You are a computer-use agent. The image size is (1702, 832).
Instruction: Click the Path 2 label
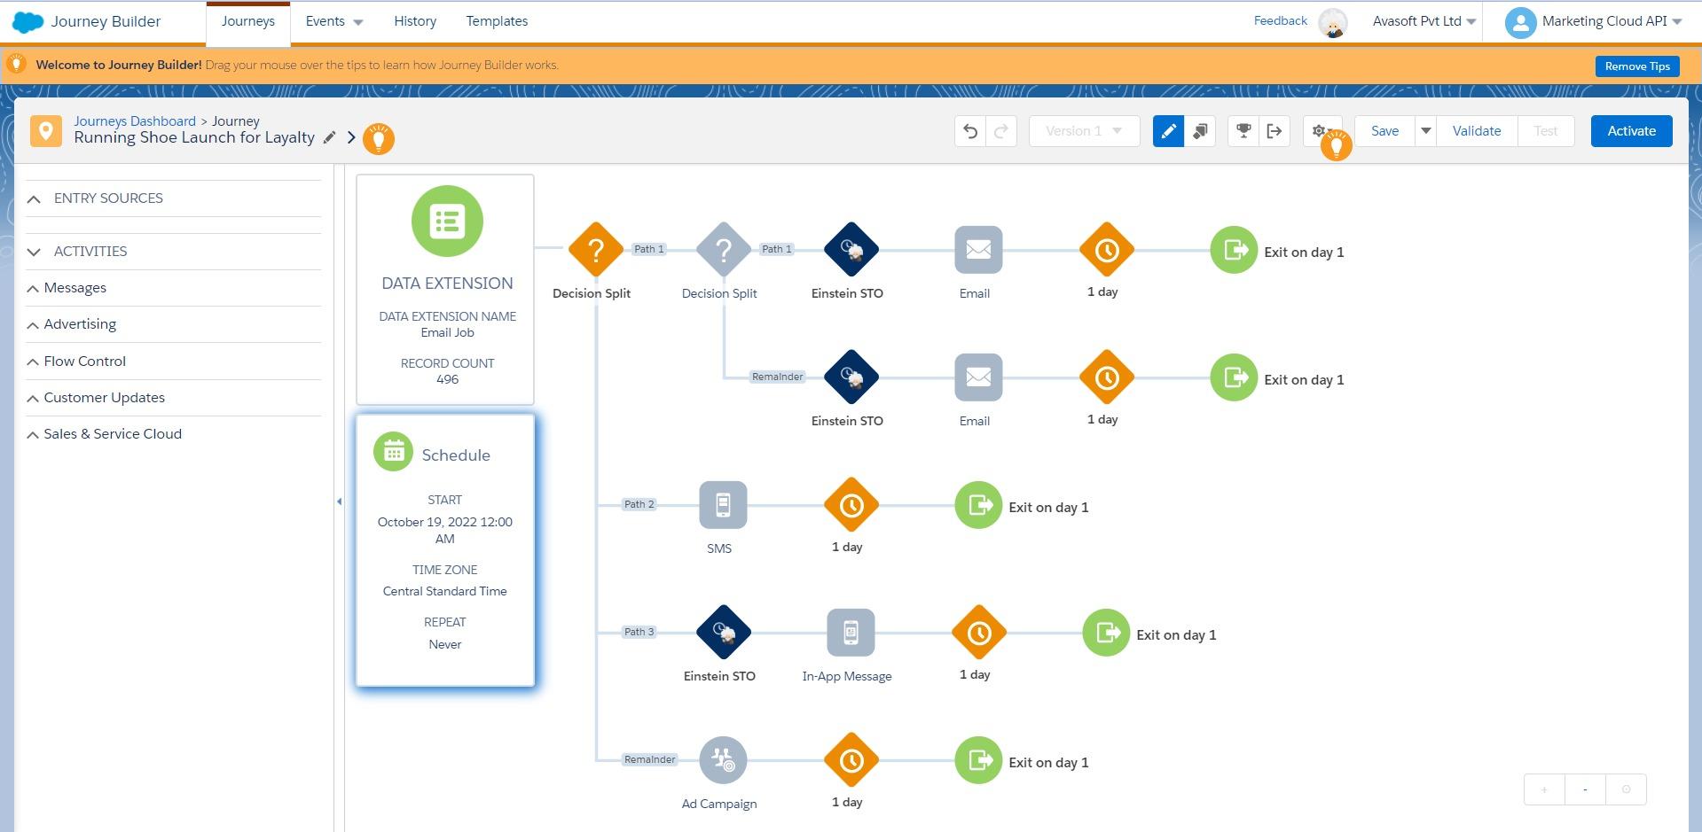point(639,504)
